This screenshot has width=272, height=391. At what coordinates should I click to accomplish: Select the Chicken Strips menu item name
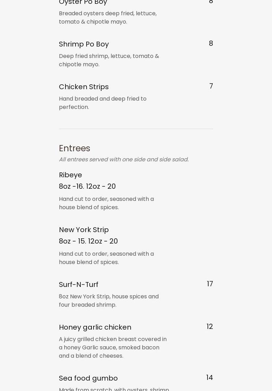pyautogui.click(x=84, y=87)
